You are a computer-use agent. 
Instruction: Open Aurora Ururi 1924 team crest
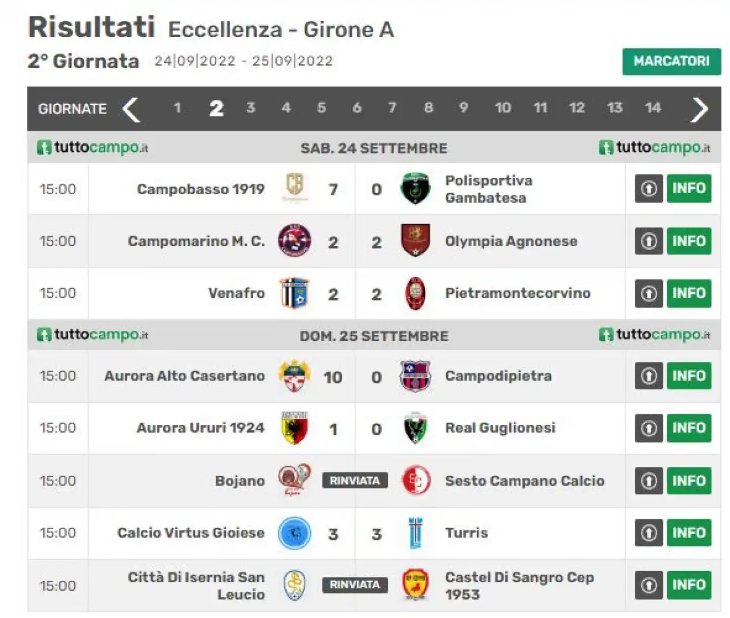[294, 428]
